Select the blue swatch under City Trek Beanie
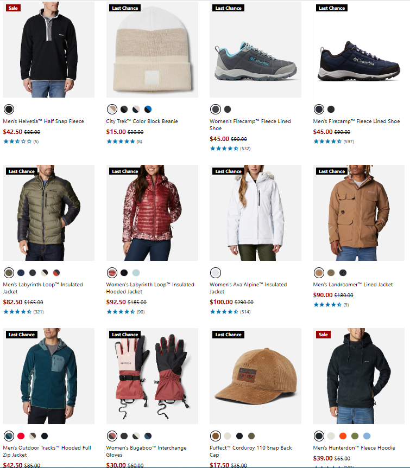Screen dimensions: 410x468 148,109
